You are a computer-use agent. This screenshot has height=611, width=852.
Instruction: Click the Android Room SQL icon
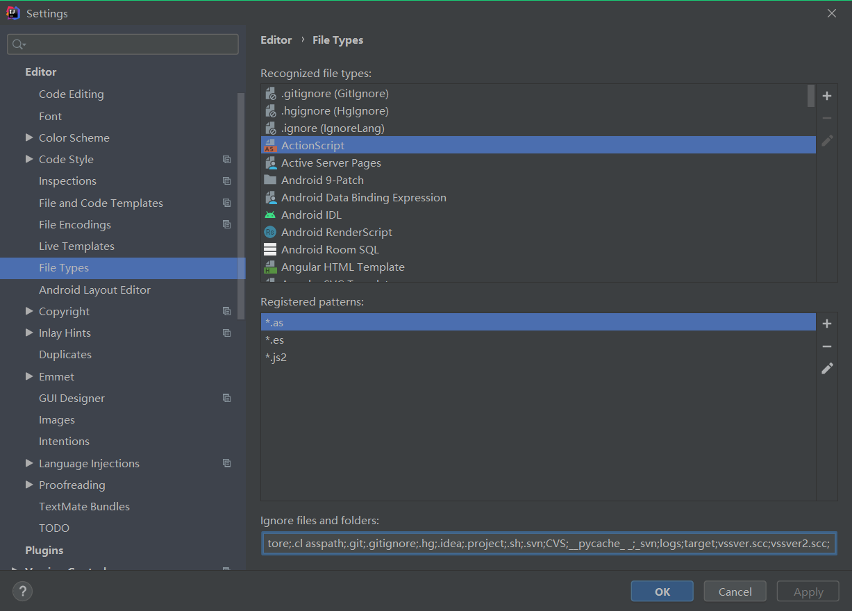tap(270, 249)
